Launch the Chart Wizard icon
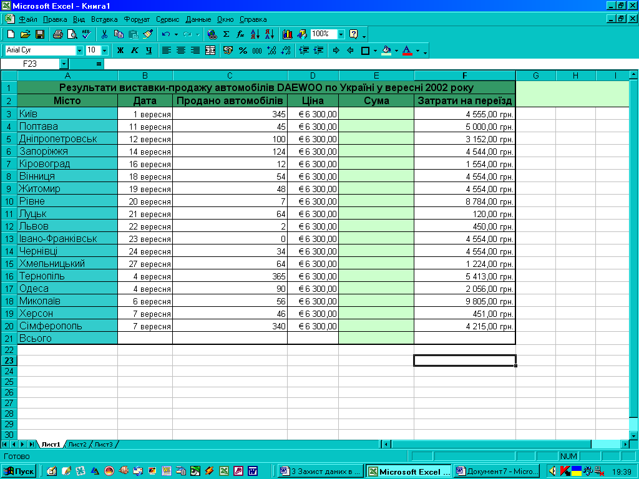The image size is (639, 479). point(287,34)
